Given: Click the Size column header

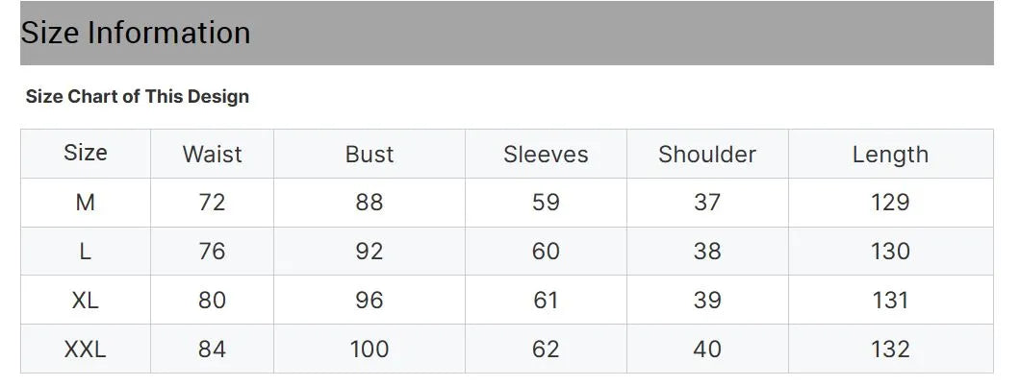Looking at the screenshot, I should point(86,153).
